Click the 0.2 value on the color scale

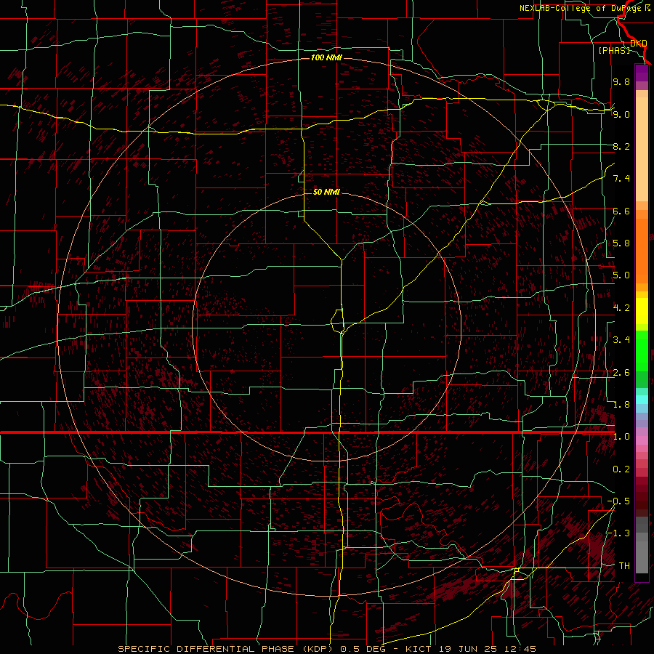621,469
